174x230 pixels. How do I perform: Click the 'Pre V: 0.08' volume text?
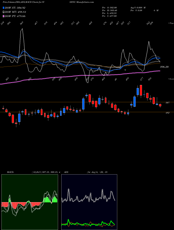pos(136,10)
